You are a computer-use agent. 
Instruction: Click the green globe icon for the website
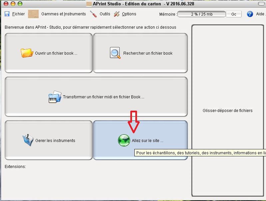[124, 140]
